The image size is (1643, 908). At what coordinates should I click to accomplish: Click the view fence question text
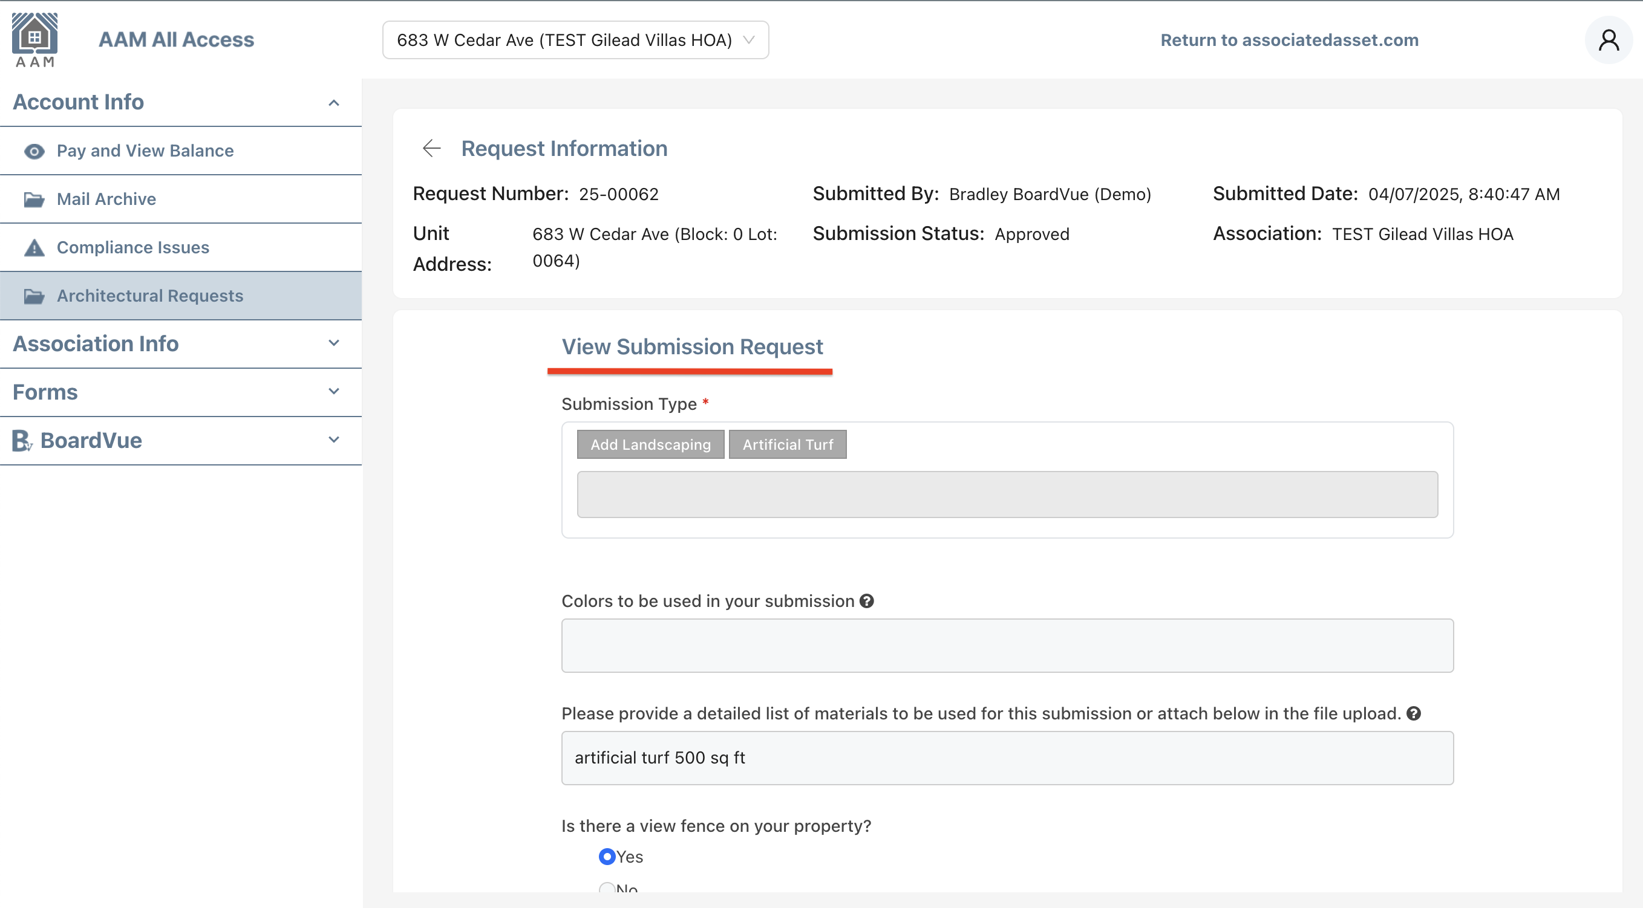716,826
